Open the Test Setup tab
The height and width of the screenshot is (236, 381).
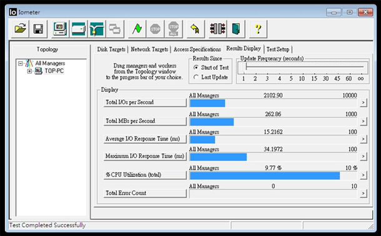(x=278, y=49)
